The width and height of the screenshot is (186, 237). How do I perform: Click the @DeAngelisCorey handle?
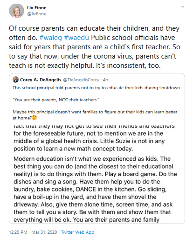click(81, 80)
